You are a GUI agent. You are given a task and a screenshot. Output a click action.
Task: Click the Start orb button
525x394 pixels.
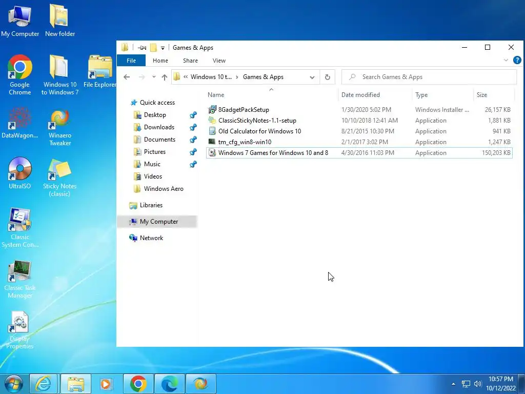coord(13,384)
